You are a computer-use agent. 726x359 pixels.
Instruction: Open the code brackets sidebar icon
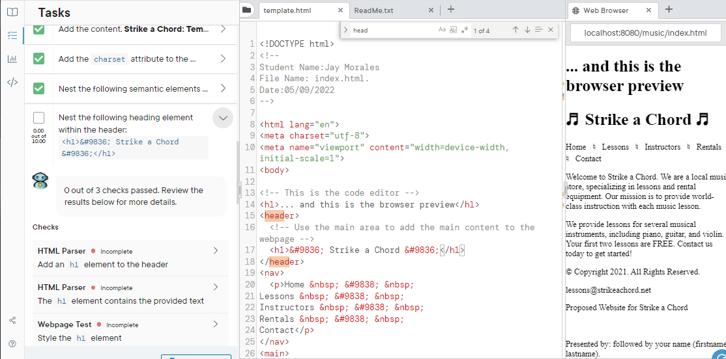[x=12, y=83]
